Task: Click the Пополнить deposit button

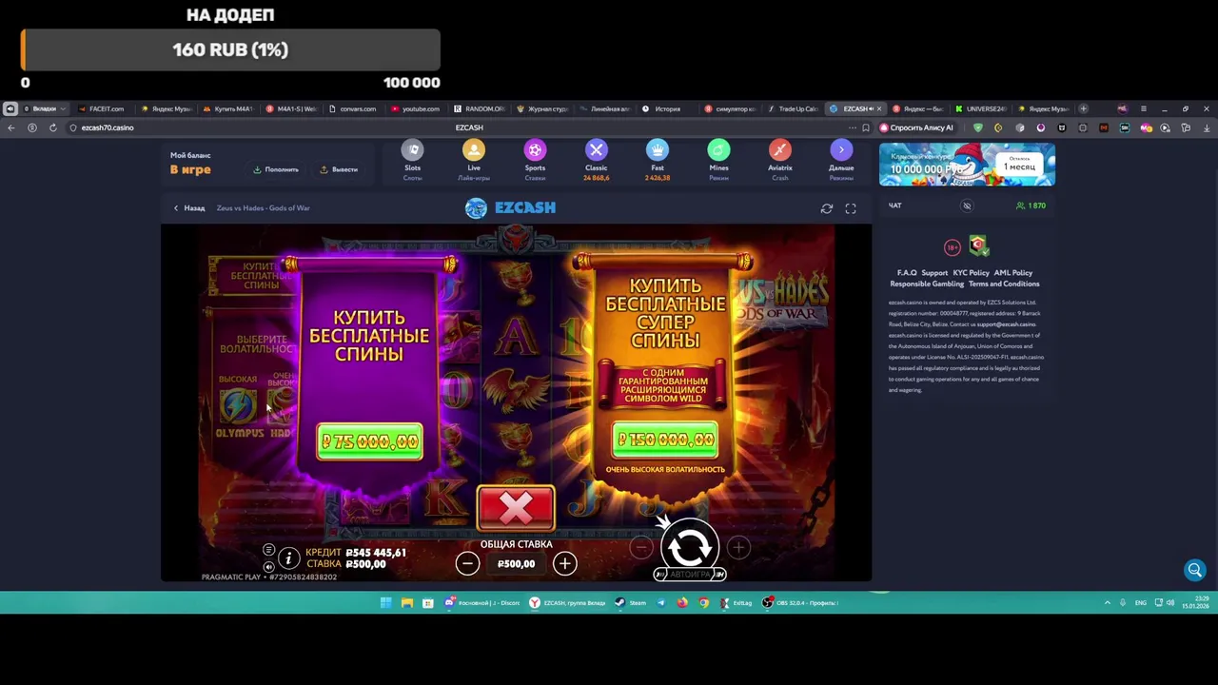Action: pyautogui.click(x=276, y=169)
